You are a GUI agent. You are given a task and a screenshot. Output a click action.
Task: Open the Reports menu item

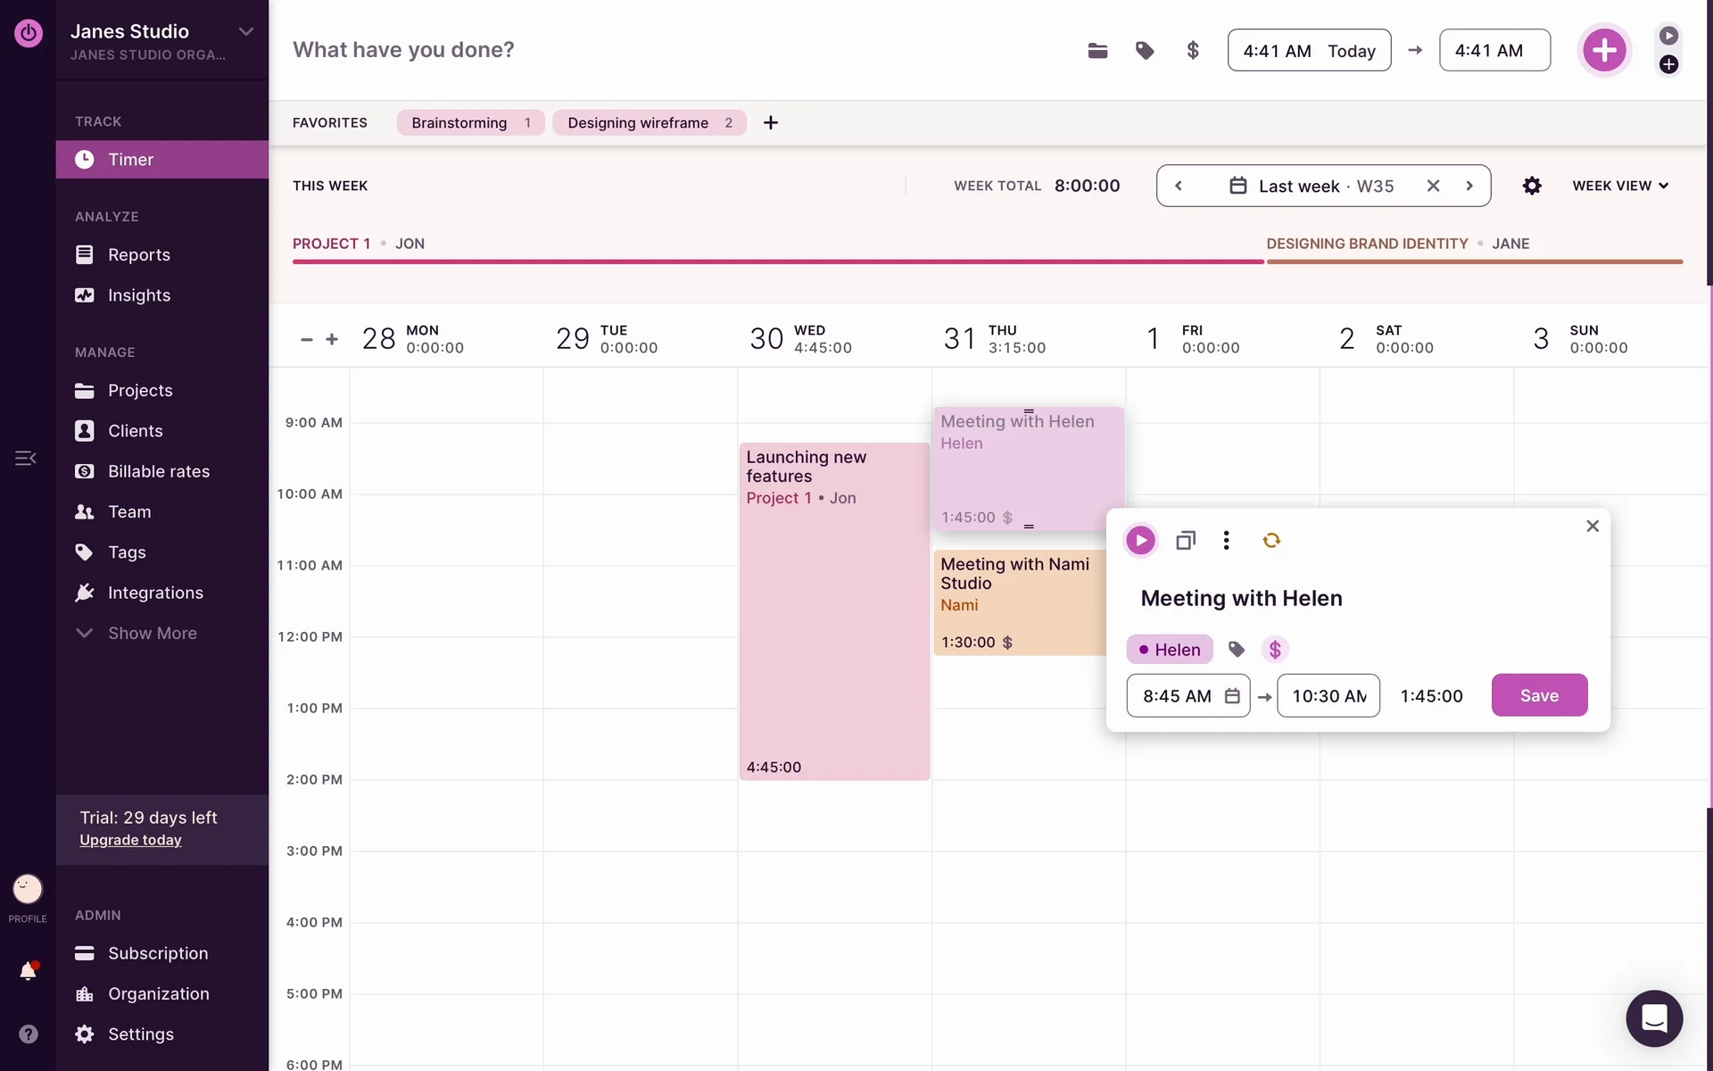click(x=138, y=254)
